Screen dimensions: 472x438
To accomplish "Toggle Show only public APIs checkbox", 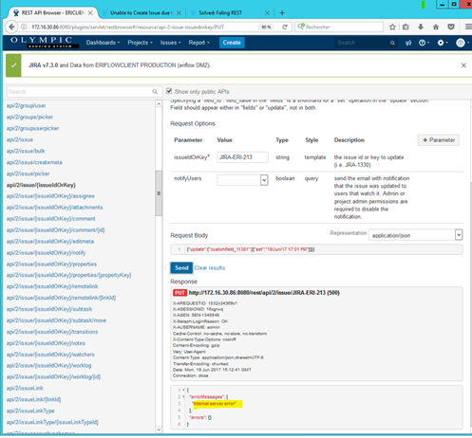I will pos(169,91).
